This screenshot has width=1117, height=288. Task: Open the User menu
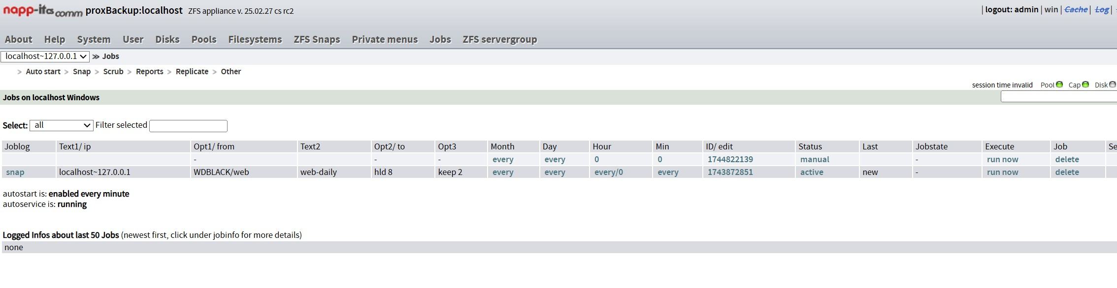[133, 39]
